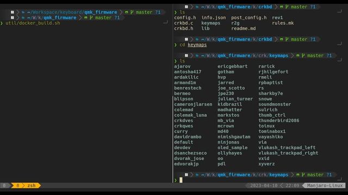Click the vlukash_trackpad_left keymap entry
Viewport: 348px width, 195px height.
[287, 148]
